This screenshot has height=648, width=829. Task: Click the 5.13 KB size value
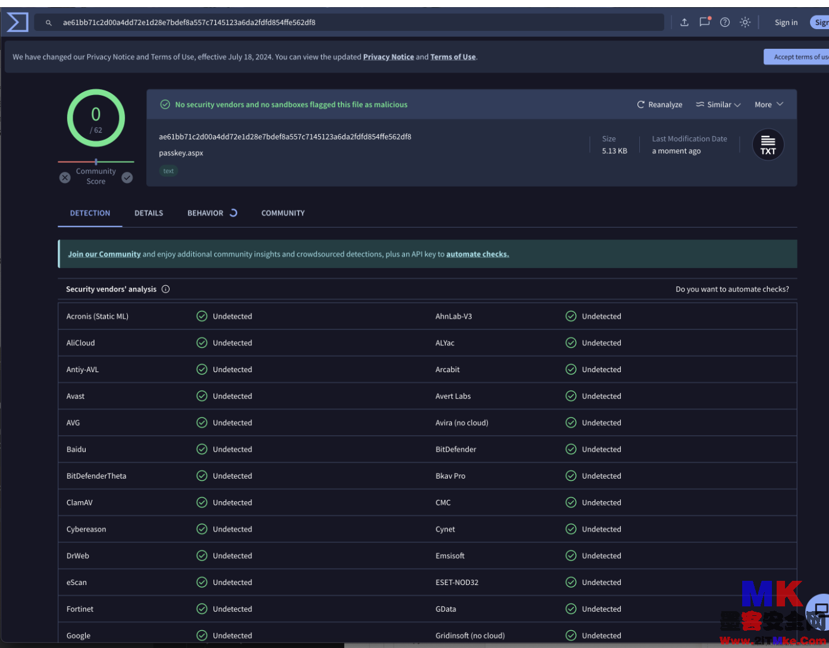point(614,151)
